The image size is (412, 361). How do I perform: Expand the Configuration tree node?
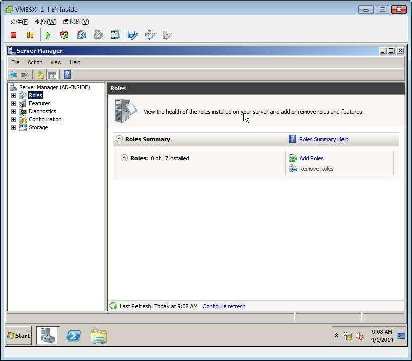coord(14,119)
